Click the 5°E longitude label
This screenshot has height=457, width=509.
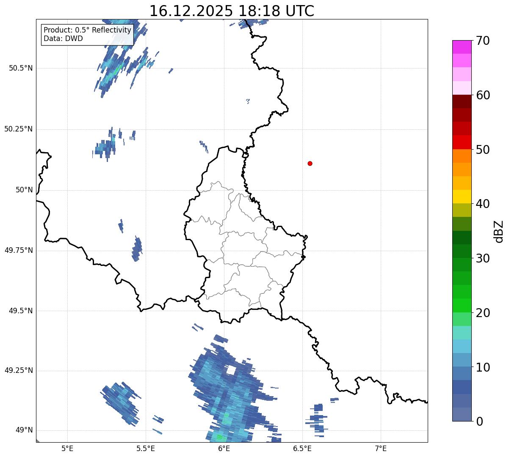tap(67, 448)
